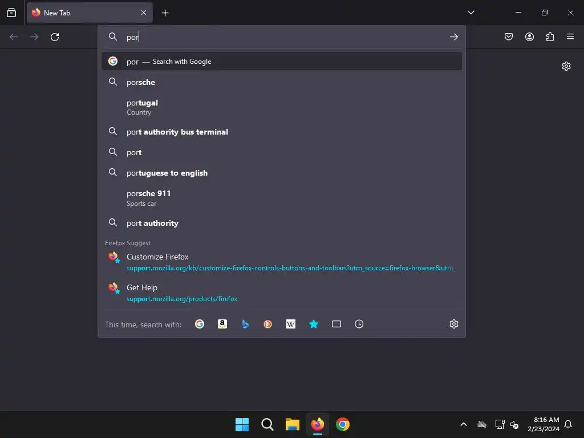Open a new tab with plus button

[165, 13]
